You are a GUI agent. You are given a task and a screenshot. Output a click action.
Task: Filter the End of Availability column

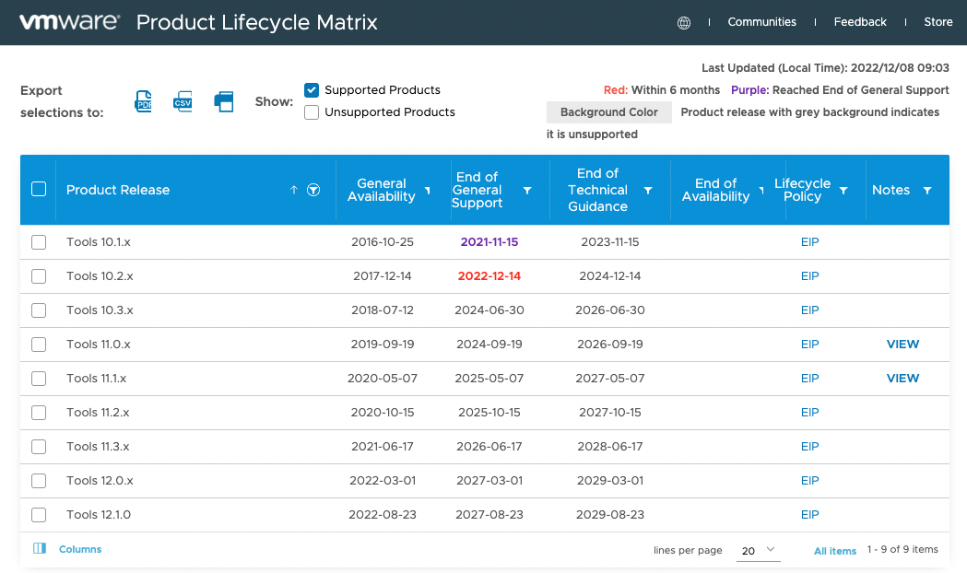[761, 191]
